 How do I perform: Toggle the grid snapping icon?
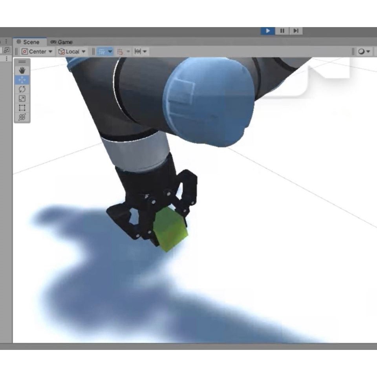pos(120,51)
